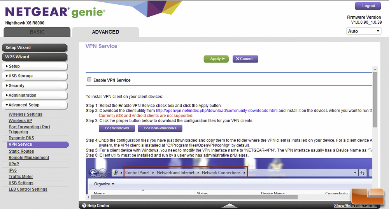The height and width of the screenshot is (209, 389).
Task: Click the back arrow in embedded Explorer image
Action: coord(93,172)
